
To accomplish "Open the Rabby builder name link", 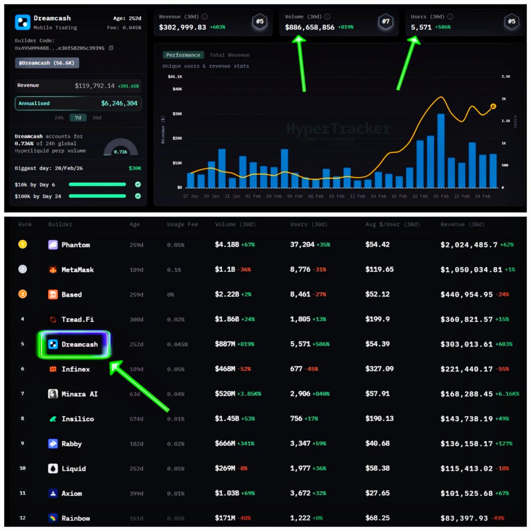I will click(72, 443).
